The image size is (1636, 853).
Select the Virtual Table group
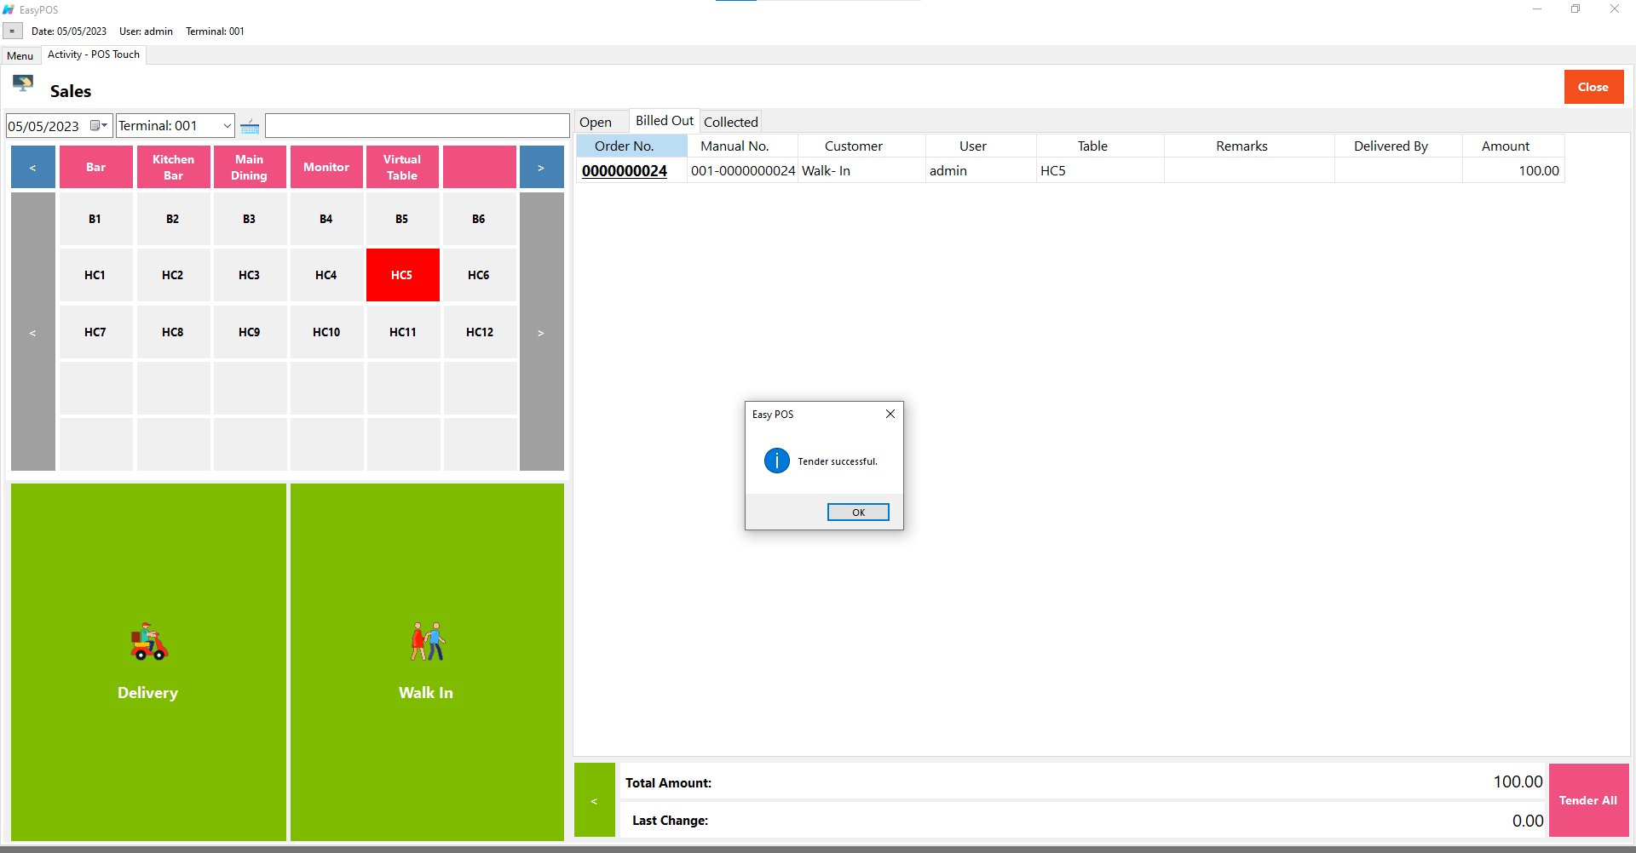pos(402,168)
